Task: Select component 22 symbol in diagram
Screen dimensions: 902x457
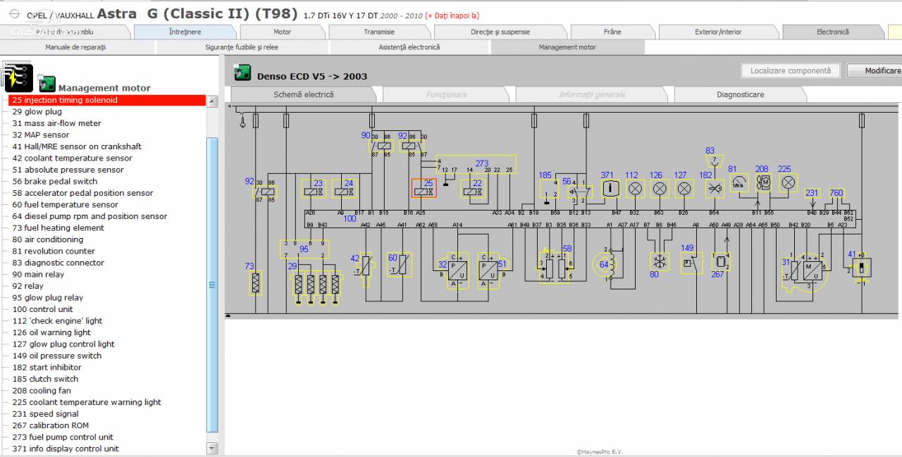Action: pyautogui.click(x=473, y=188)
